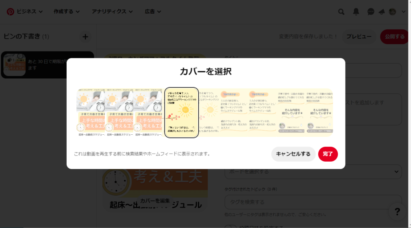Viewport: 411px width, 228px height.
Task: Click the プレビュー button
Action: click(x=359, y=37)
